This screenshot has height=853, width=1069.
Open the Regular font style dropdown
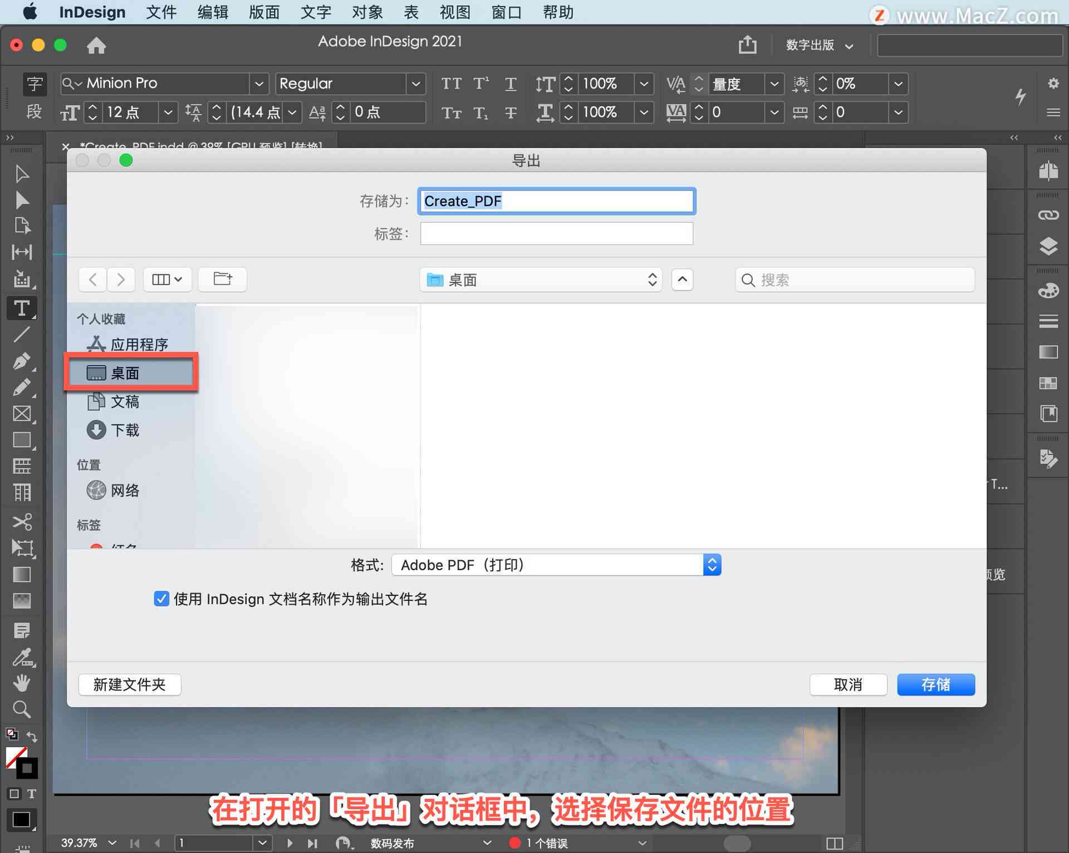point(416,84)
